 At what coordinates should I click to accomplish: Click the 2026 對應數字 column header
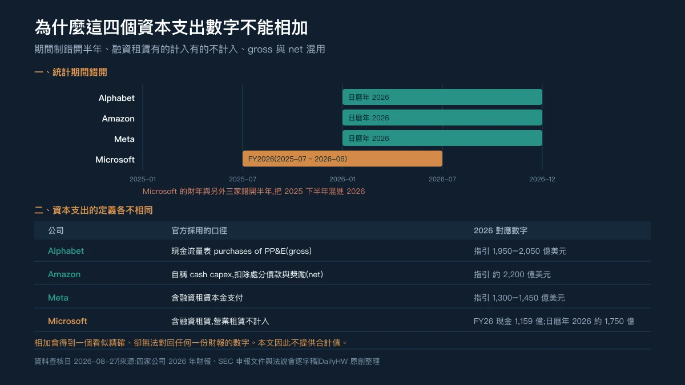(501, 231)
